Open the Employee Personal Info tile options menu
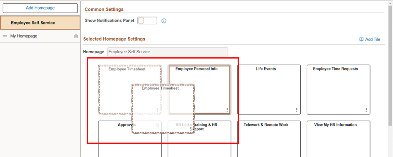The width and height of the screenshot is (393, 157). pos(227,110)
